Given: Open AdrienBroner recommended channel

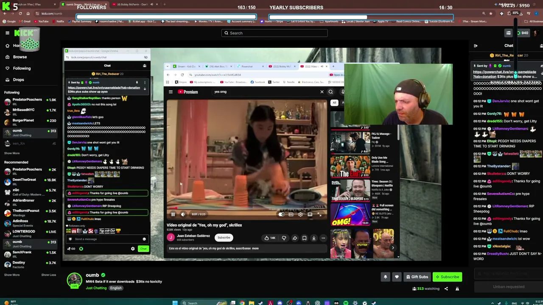Looking at the screenshot, I should 30,202.
